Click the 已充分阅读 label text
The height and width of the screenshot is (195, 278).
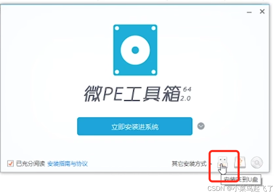coord(30,164)
